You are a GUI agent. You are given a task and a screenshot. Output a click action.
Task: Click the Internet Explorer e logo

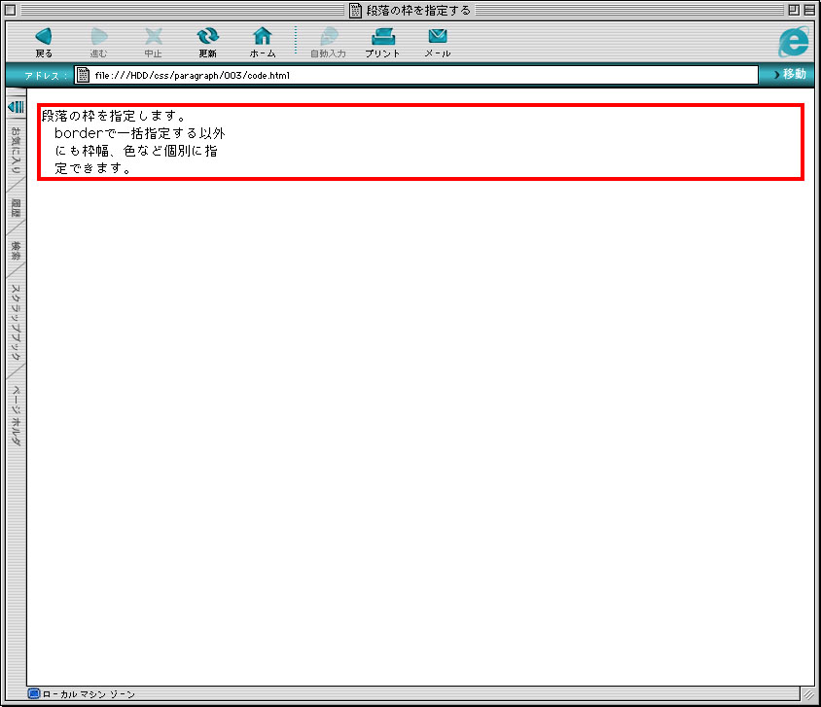[793, 42]
